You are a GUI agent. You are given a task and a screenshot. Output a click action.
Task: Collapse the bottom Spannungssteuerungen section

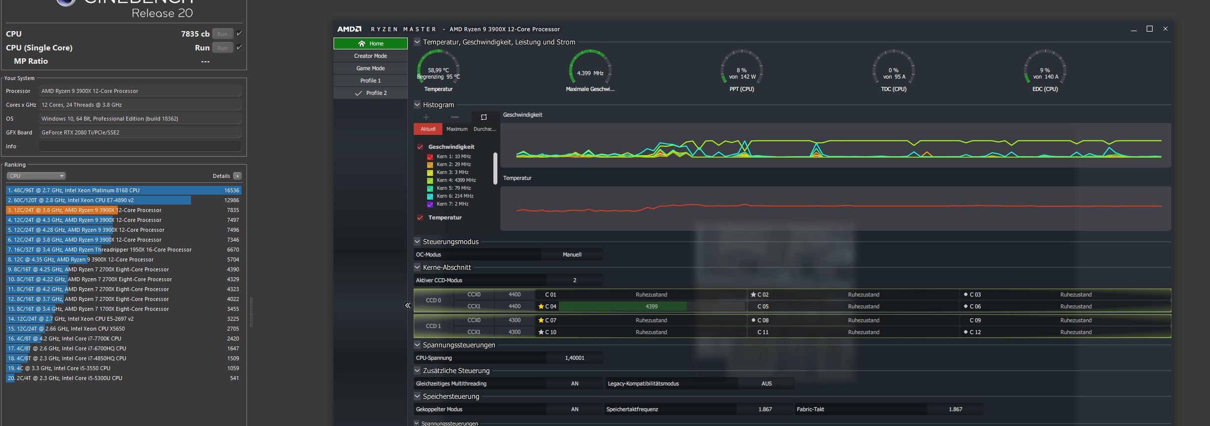coord(417,423)
